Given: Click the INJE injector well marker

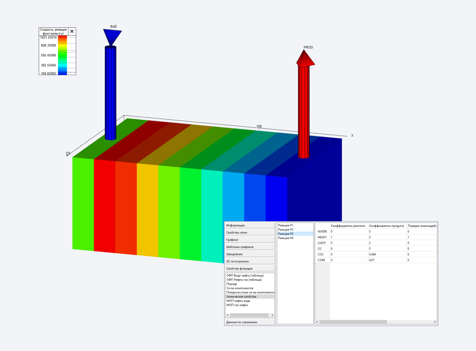Looking at the screenshot, I should pos(112,37).
